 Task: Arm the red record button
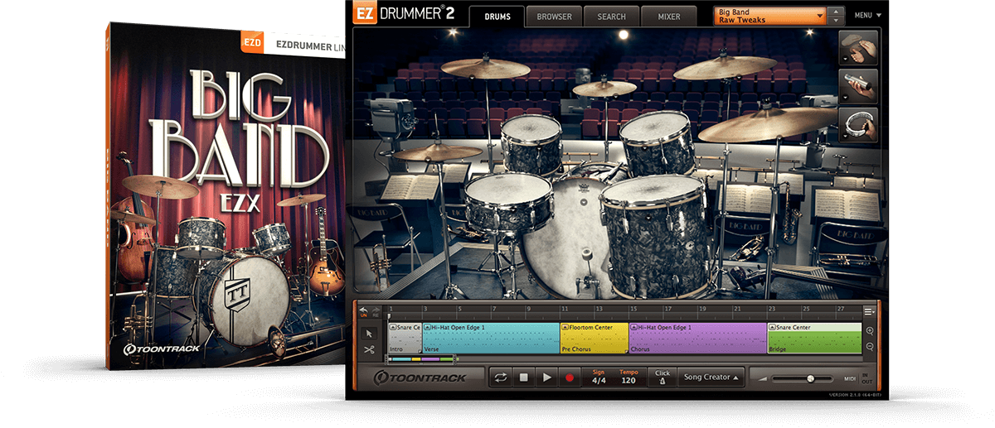point(570,377)
